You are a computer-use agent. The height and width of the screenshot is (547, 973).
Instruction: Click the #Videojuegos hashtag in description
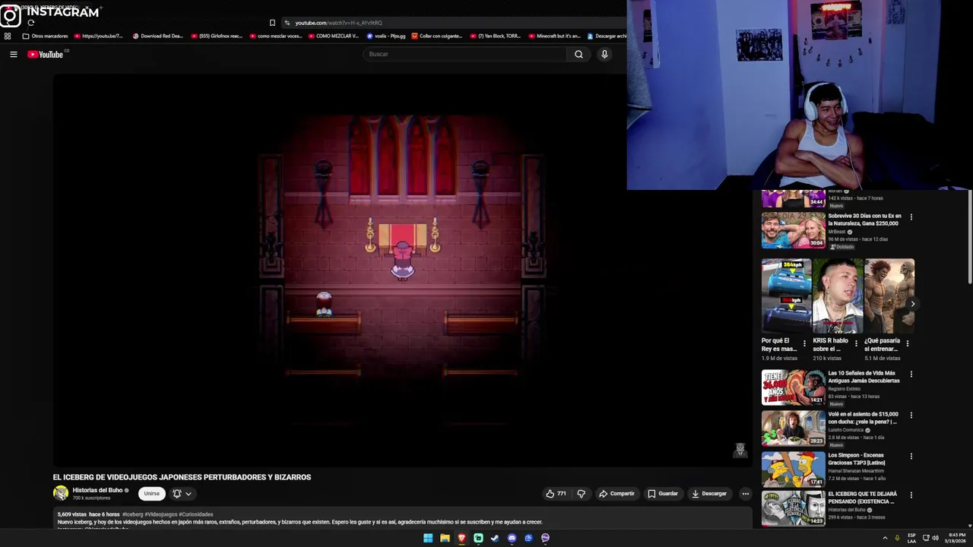[160, 514]
